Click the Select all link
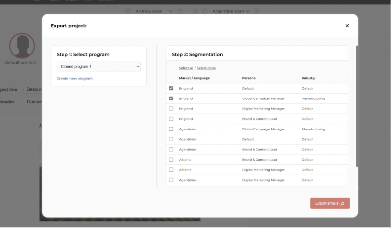 (x=186, y=68)
